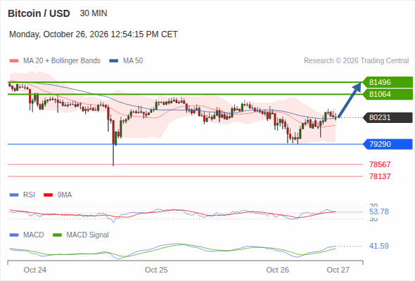Click the RSI value 53.78
Viewport: 415px width, 281px height.
(x=379, y=211)
